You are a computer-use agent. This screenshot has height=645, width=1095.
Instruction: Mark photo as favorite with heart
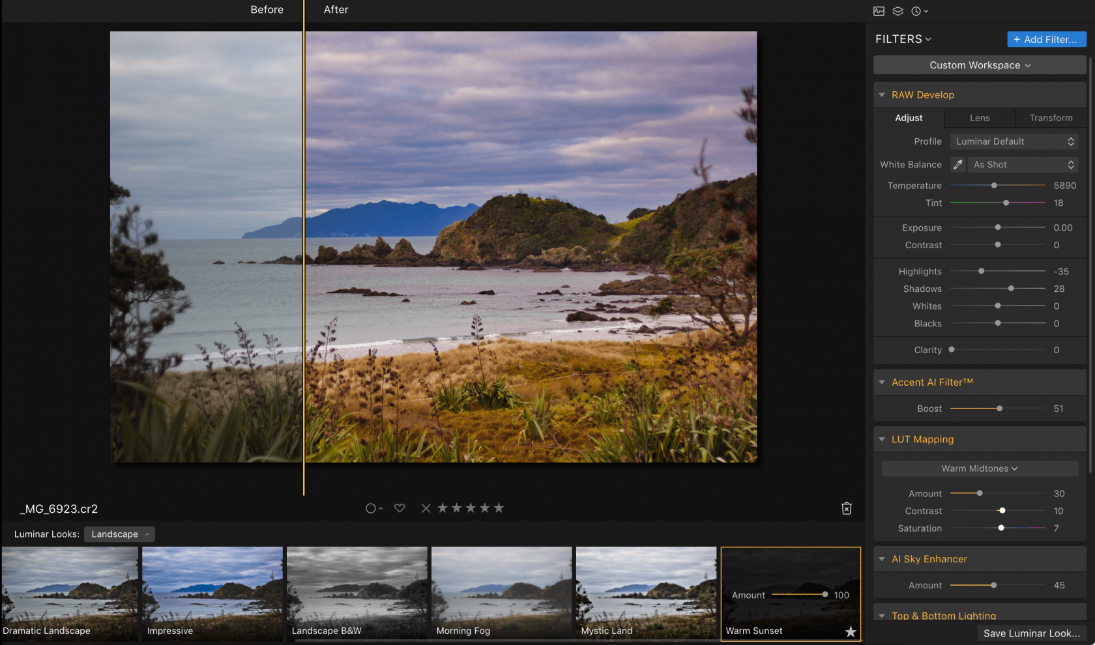[x=400, y=508]
